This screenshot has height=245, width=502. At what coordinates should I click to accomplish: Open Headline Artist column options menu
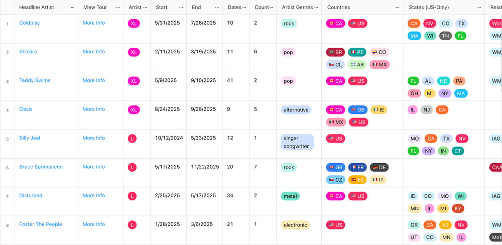[73, 8]
